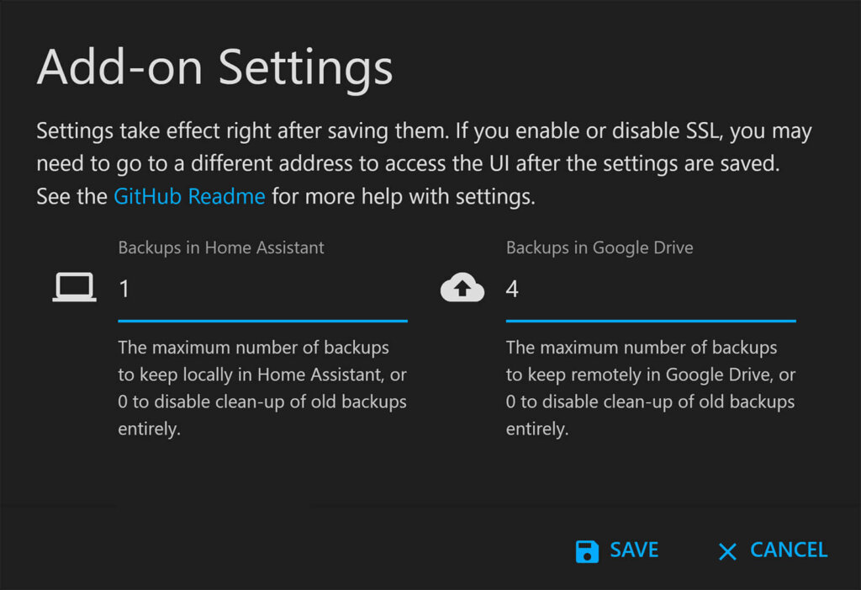This screenshot has width=861, height=590.
Task: Click the blue underline below the Google Drive field
Action: tap(651, 321)
